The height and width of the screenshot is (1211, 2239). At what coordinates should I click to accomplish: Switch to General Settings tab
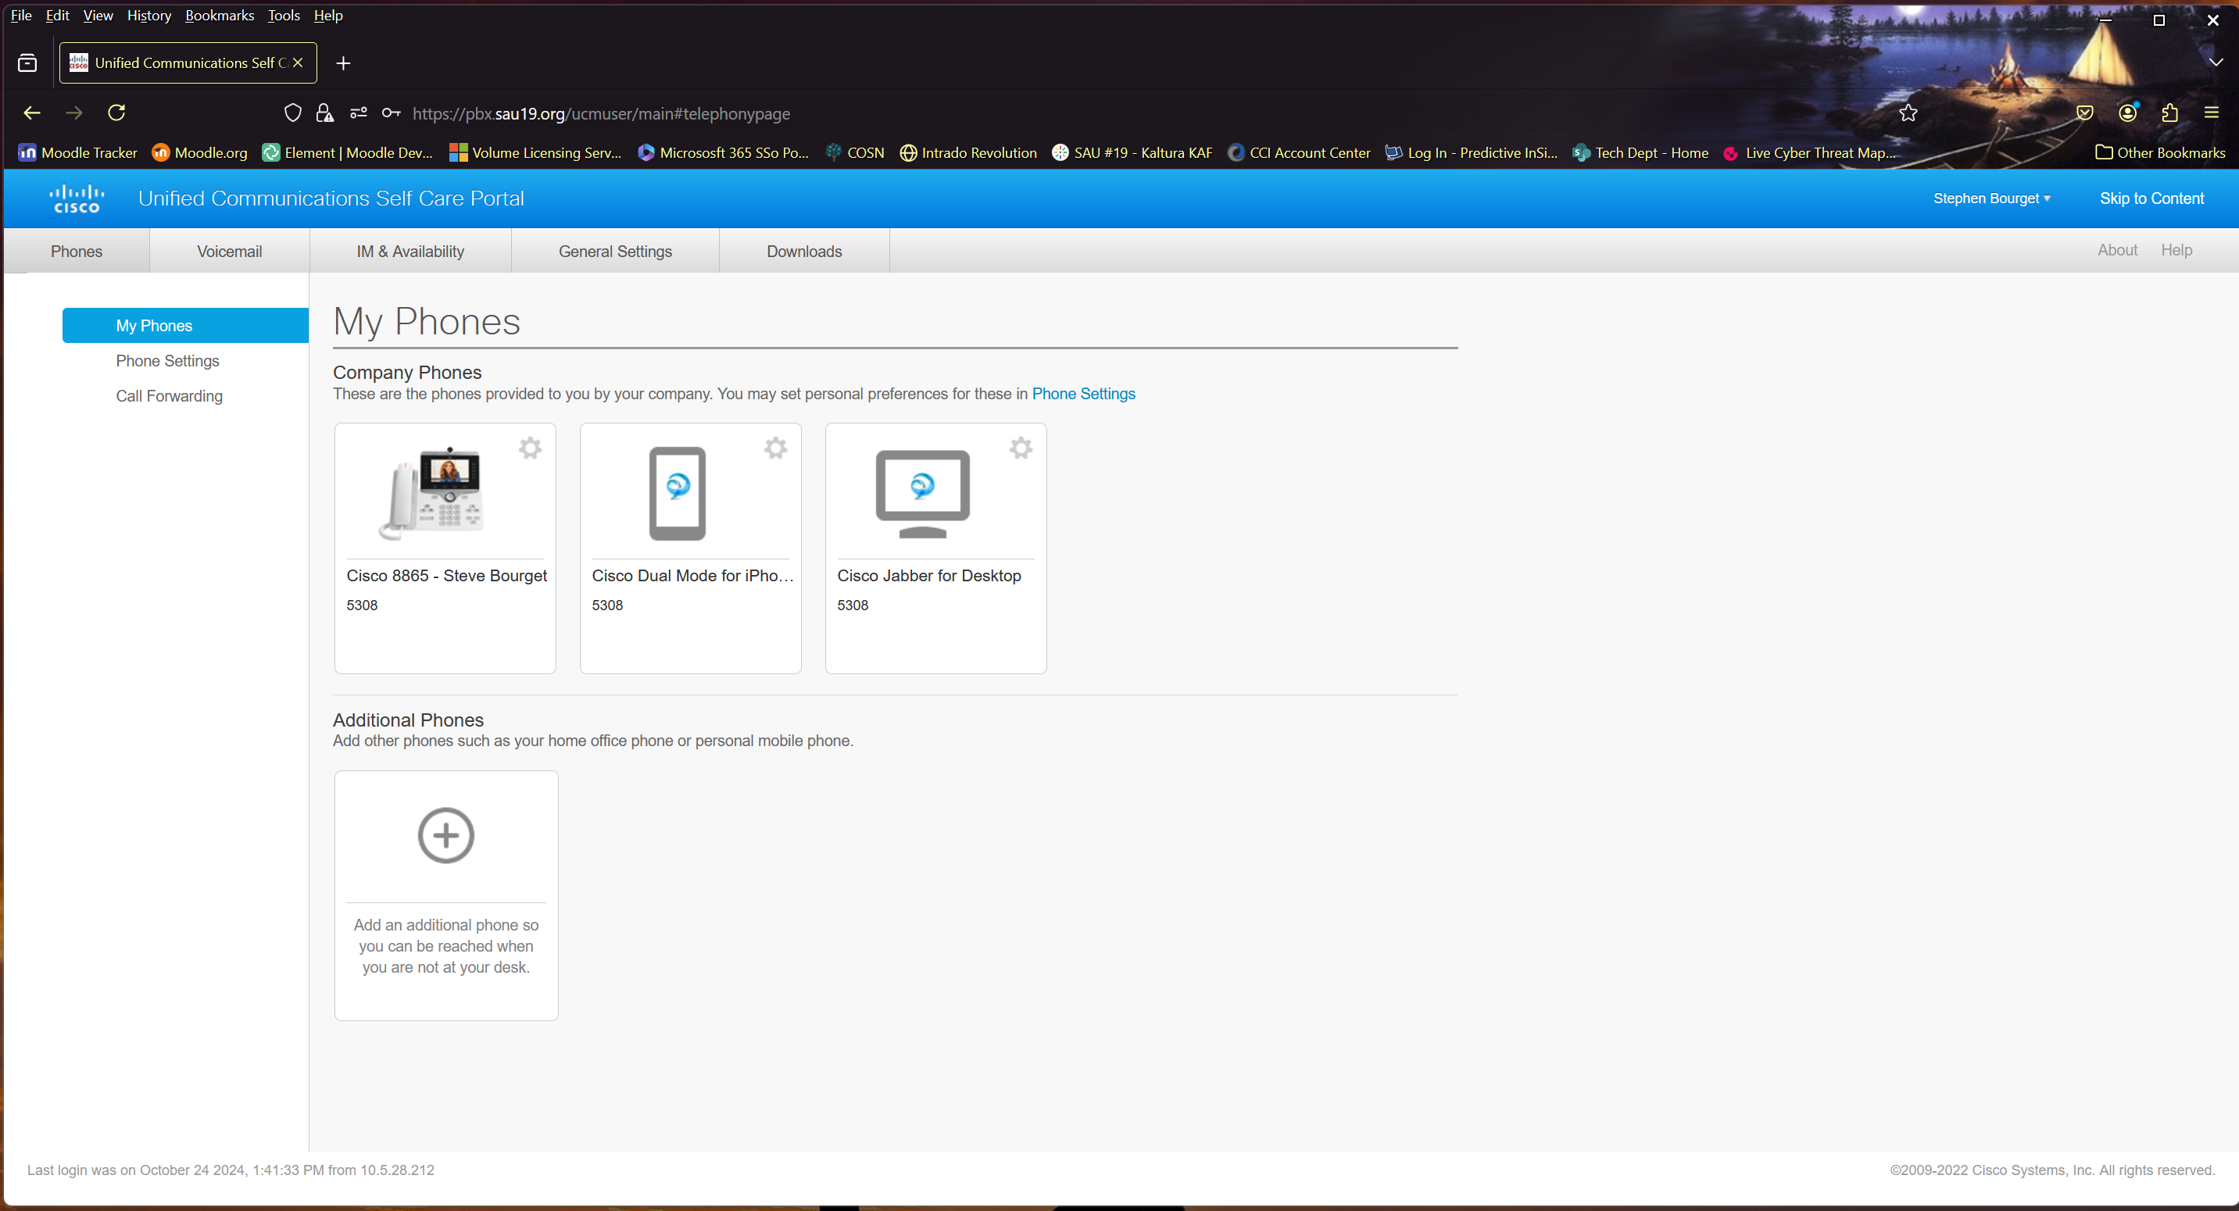tap(615, 251)
